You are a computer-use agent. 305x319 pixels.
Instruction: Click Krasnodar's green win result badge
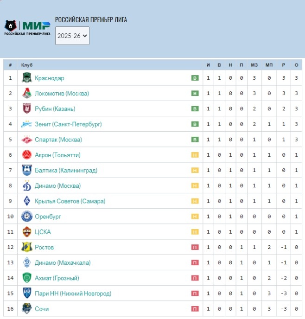[195, 78]
